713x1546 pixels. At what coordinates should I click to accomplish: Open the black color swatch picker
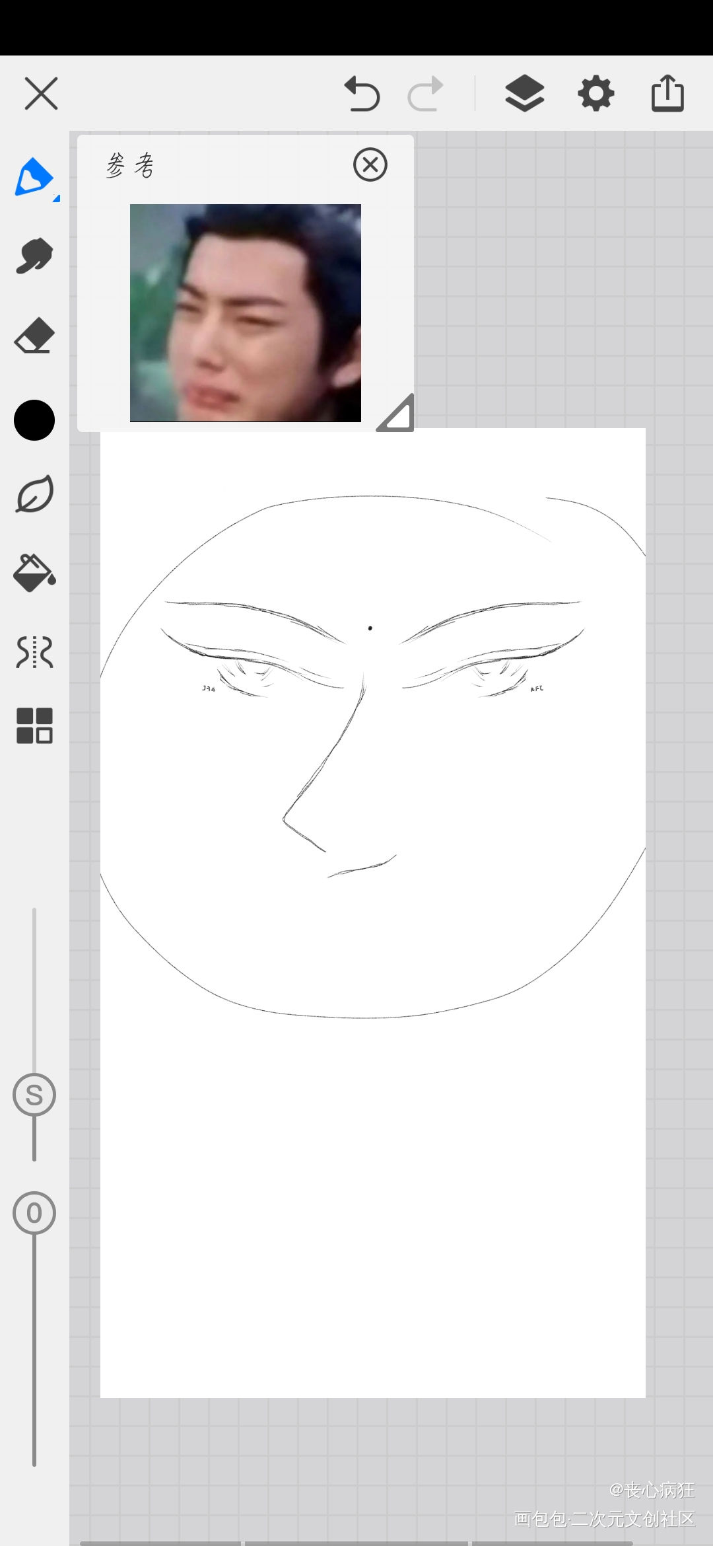pyautogui.click(x=34, y=420)
